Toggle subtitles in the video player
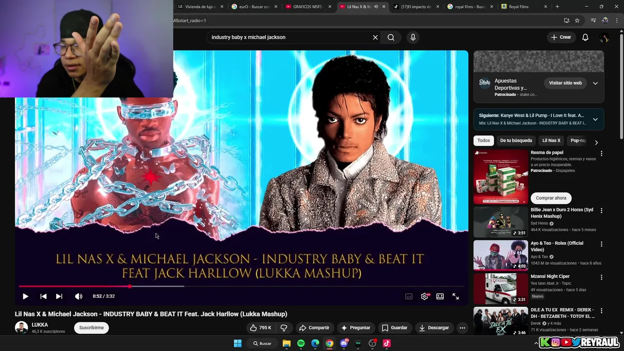Screen dimensions: 624x351 (409, 296)
